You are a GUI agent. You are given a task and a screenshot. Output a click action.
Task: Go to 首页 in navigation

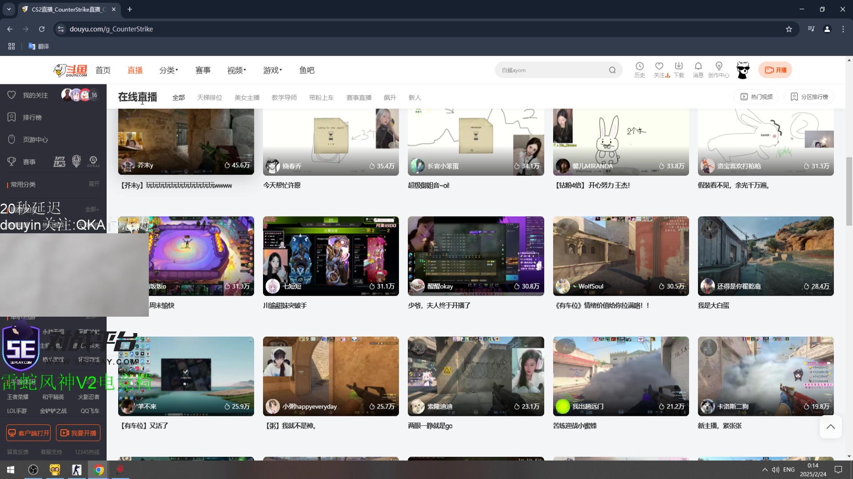coord(103,70)
